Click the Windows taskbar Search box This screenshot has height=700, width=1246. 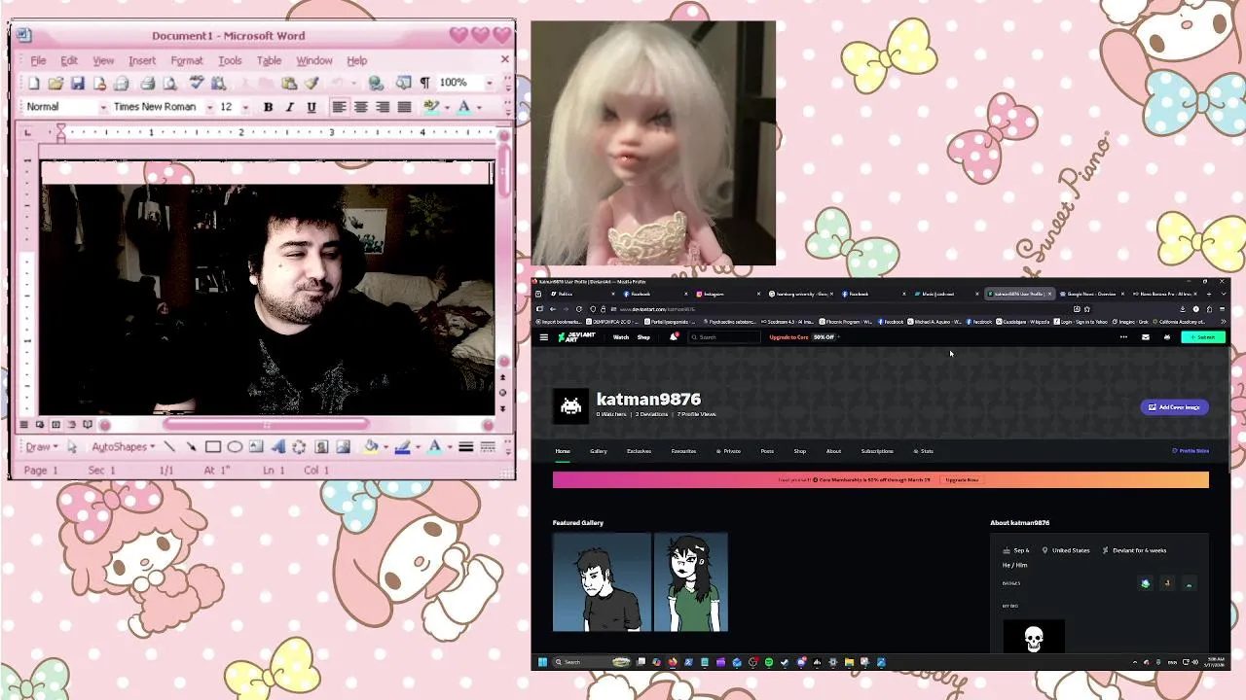pyautogui.click(x=592, y=662)
